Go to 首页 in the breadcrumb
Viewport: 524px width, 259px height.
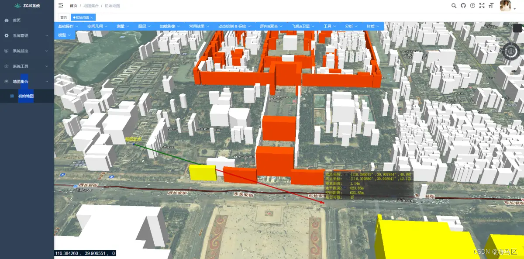[x=73, y=6]
